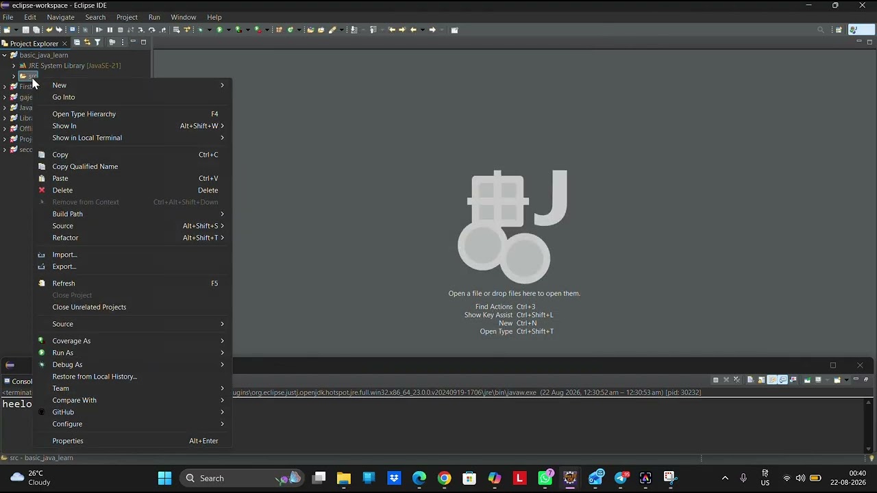The height and width of the screenshot is (493, 877).
Task: Click the Open Console icon
Action: 837,380
